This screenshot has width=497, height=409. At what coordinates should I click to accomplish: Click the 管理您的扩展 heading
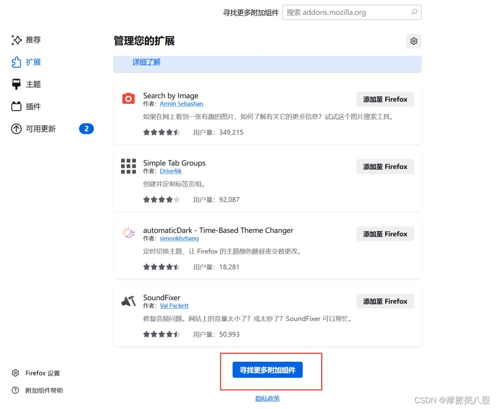(144, 41)
